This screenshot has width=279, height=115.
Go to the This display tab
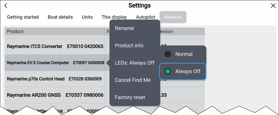point(114,17)
